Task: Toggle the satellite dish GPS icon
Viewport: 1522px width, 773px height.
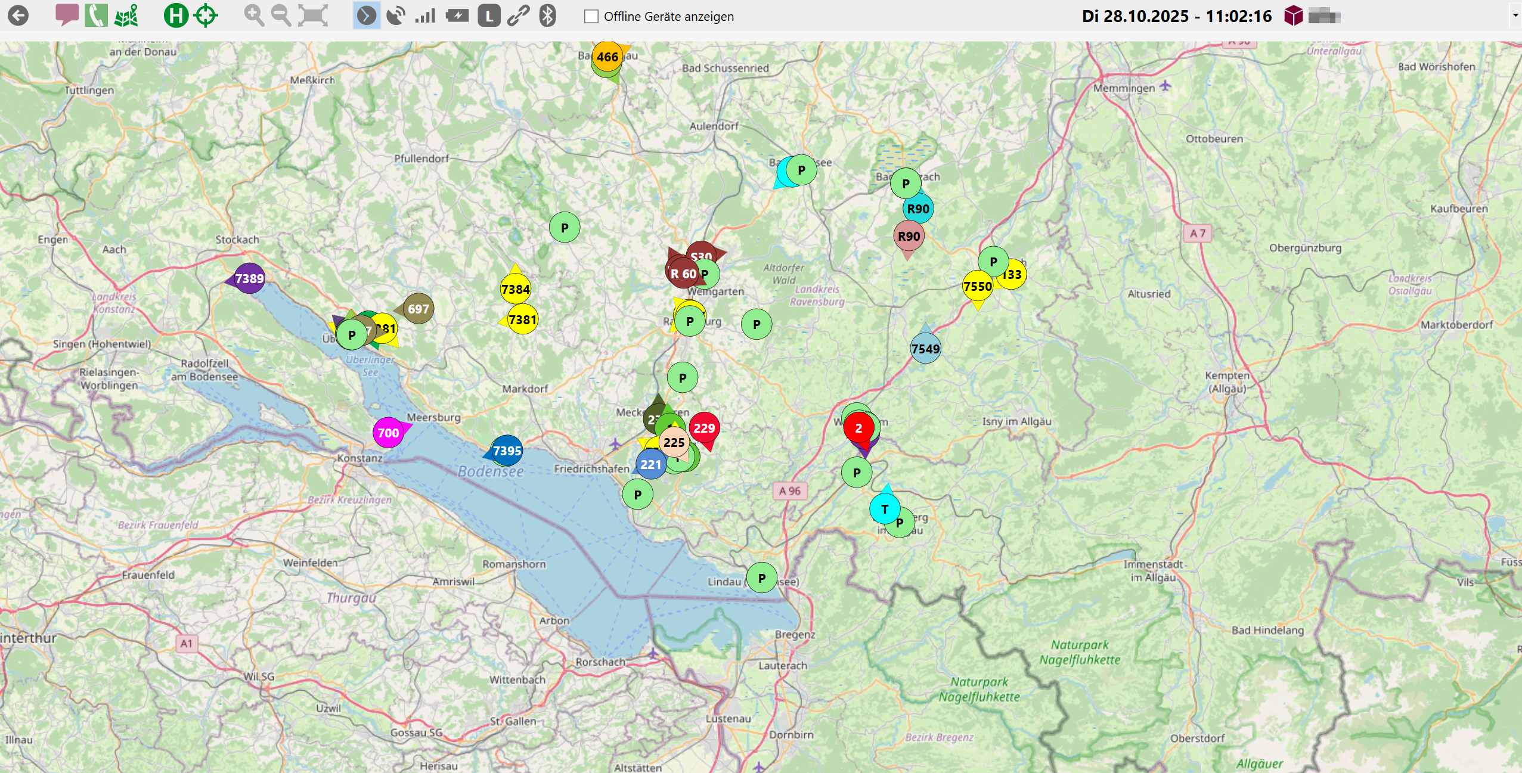Action: point(395,15)
